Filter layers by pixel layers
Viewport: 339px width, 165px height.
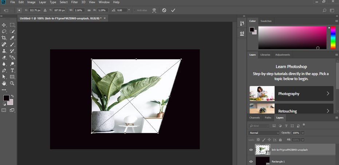[274, 126]
